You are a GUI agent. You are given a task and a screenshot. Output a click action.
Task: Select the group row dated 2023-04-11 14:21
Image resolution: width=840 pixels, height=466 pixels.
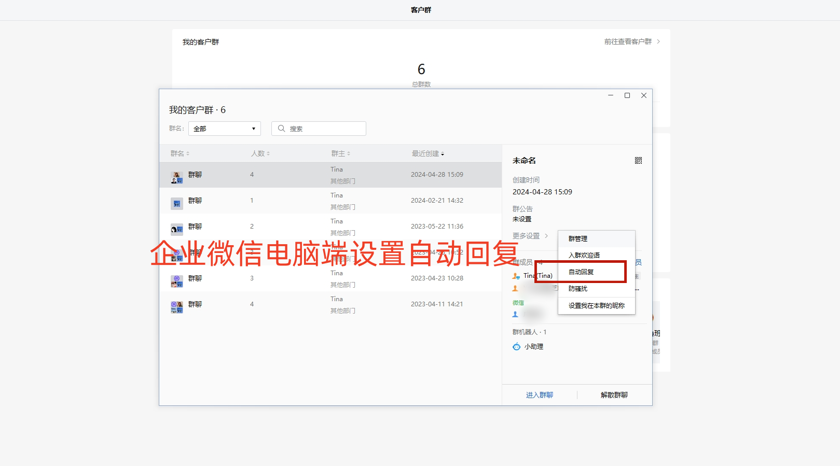[x=331, y=304]
